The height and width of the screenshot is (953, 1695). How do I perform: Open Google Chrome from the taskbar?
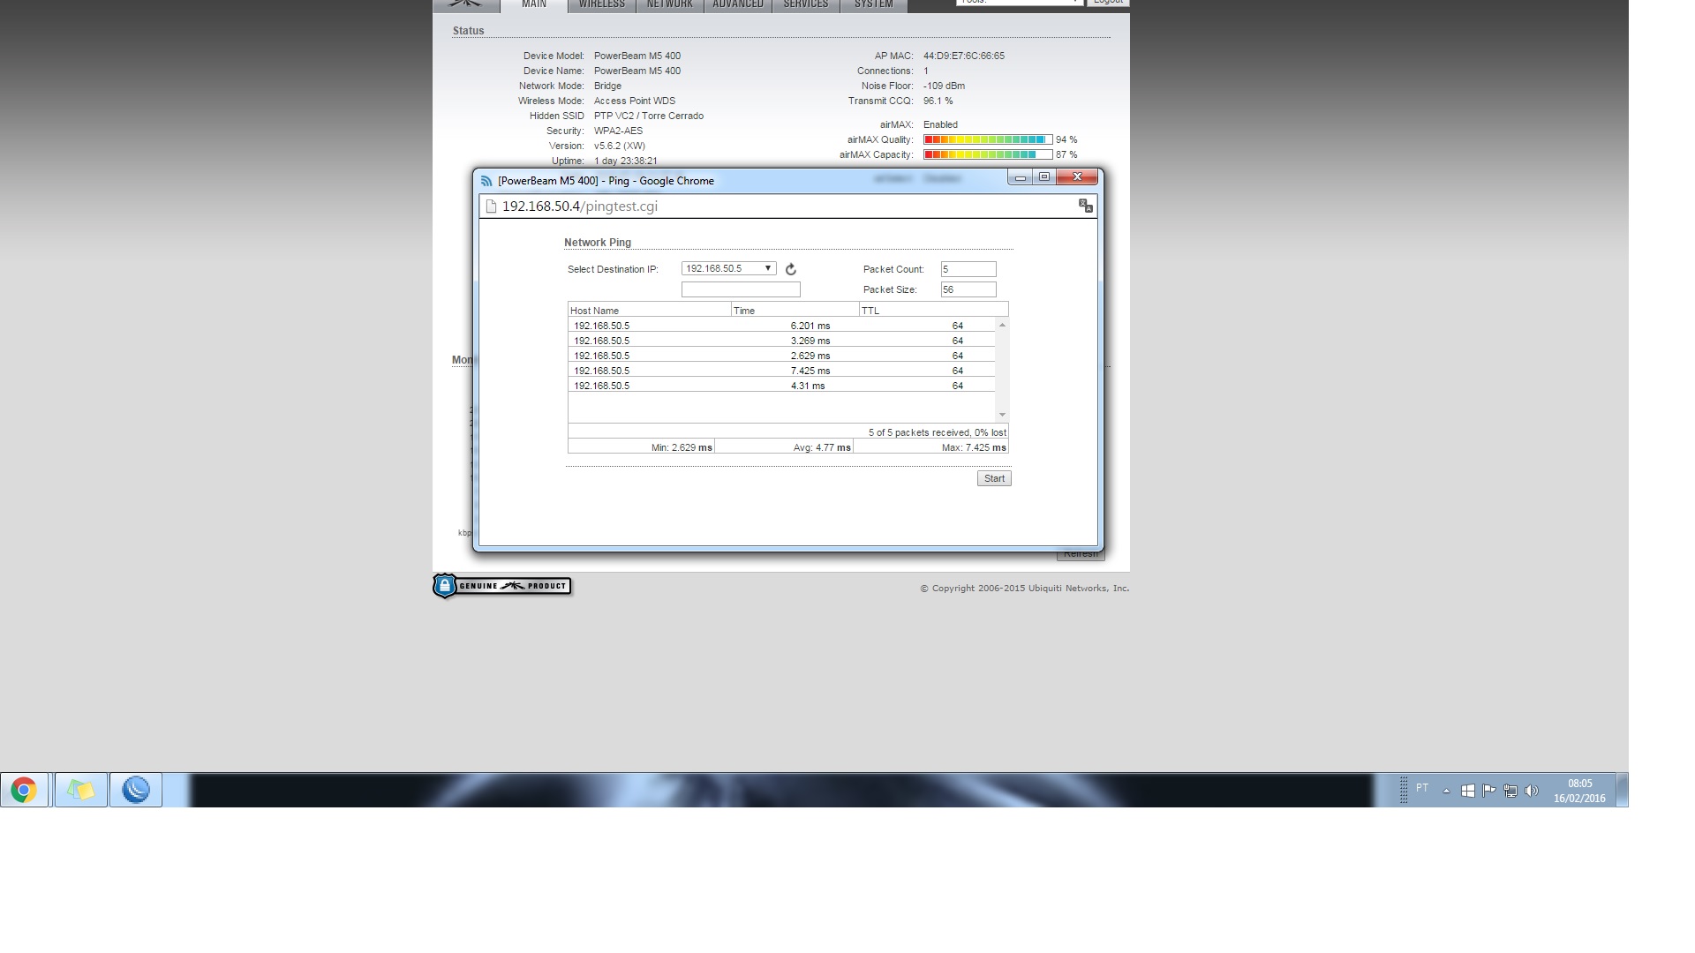coord(24,790)
